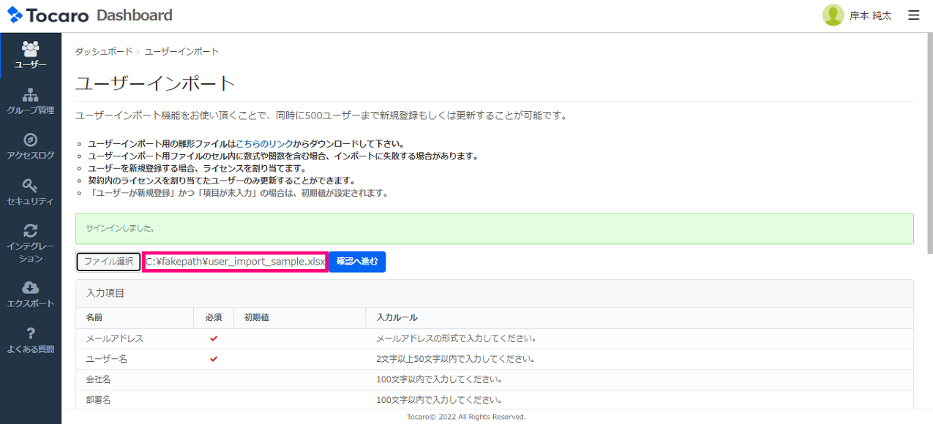Open the hamburger menu at top right
933x424 pixels.
[913, 15]
